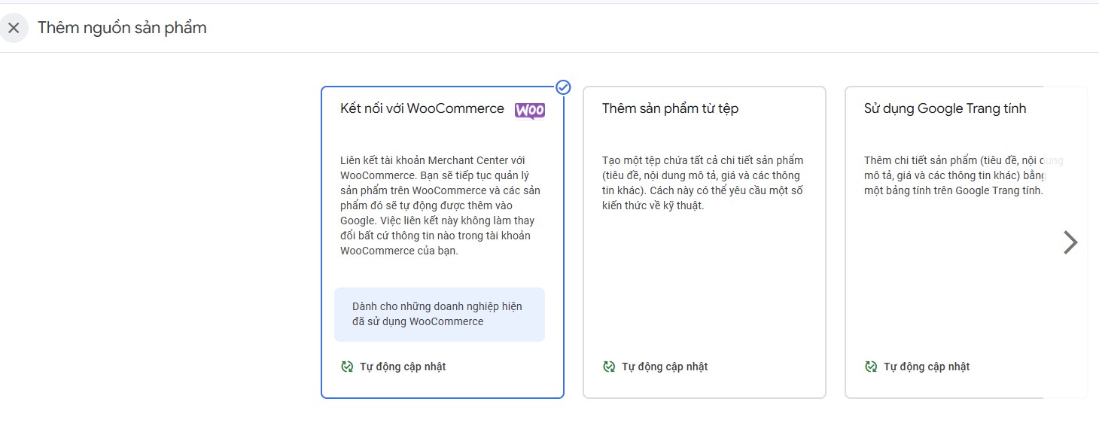This screenshot has height=426, width=1099.
Task: Click 'Tự động cập nhật' label in file card
Action: coord(665,367)
